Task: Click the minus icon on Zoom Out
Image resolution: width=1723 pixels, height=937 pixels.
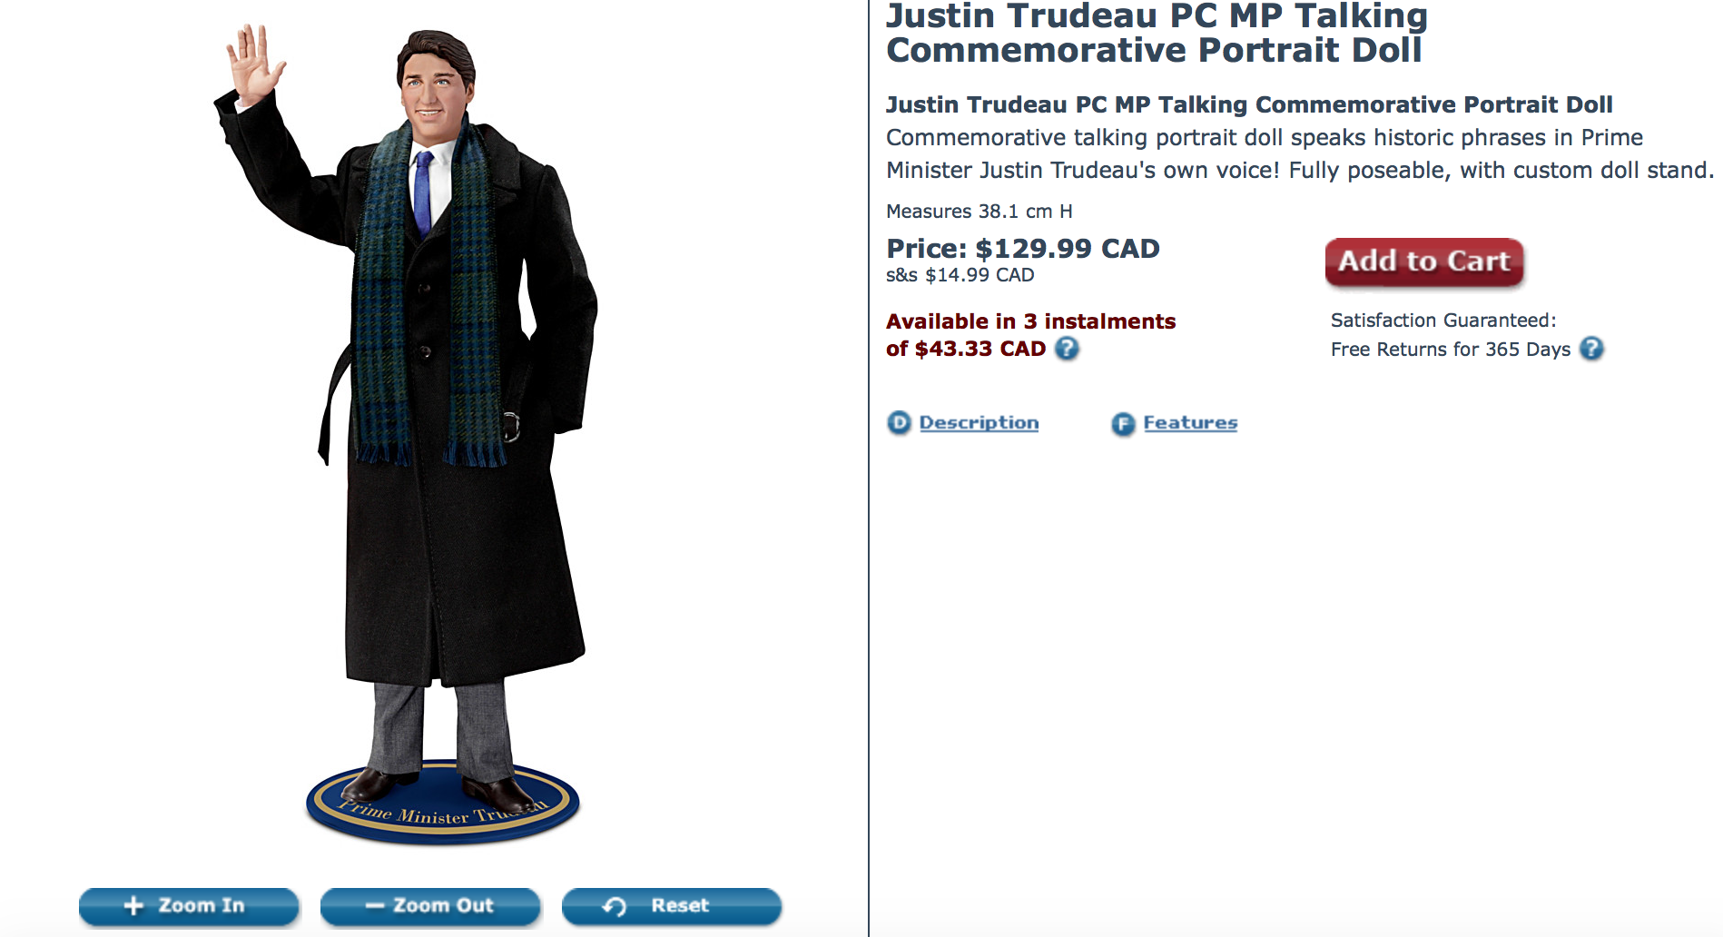Action: [375, 906]
